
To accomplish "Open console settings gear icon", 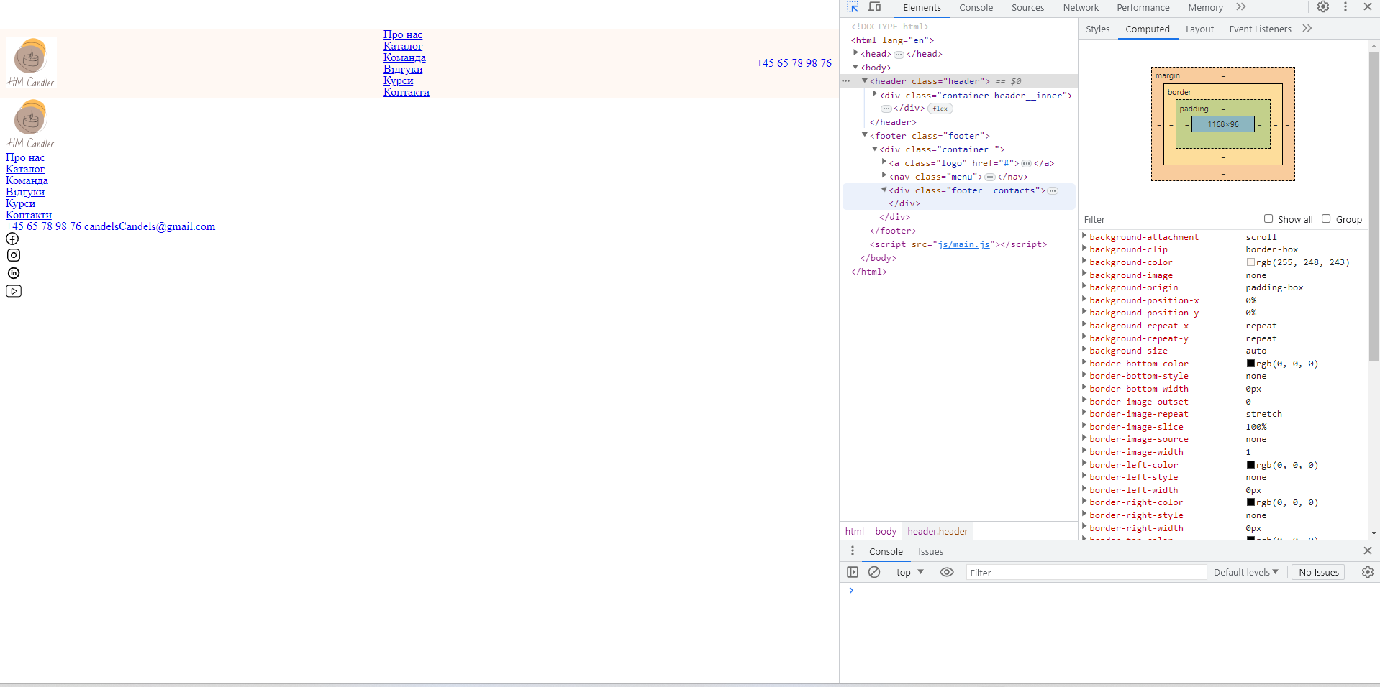I will (x=1368, y=572).
